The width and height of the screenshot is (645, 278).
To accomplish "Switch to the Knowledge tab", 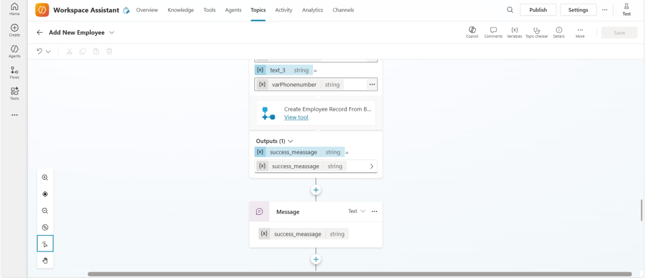I will click(180, 10).
